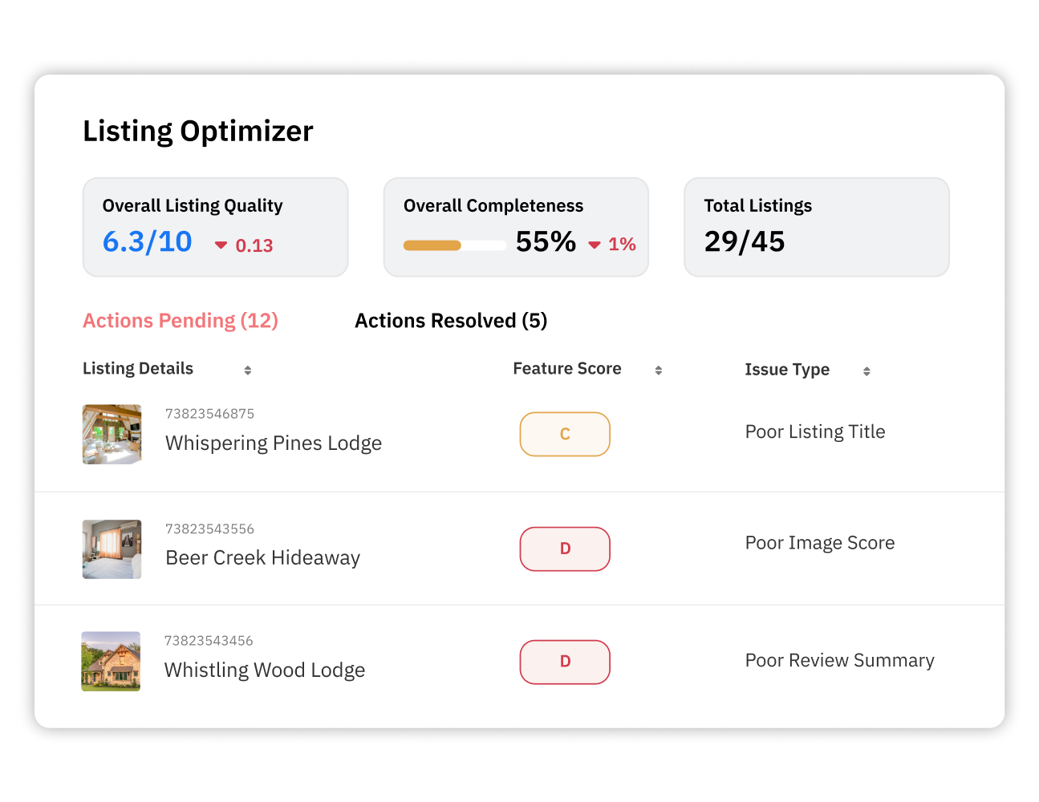1039x802 pixels.
Task: Click the red down arrow beside 0.13
Action: [221, 245]
